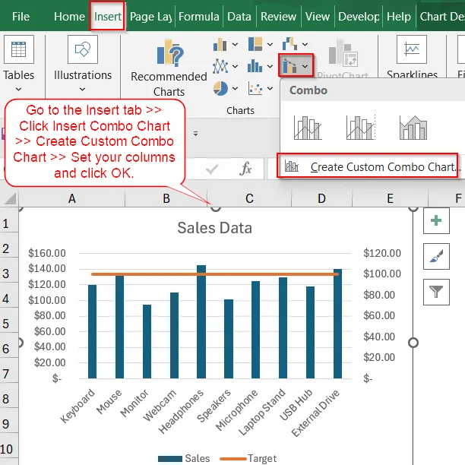Image resolution: width=465 pixels, height=465 pixels.
Task: Switch to the Review tab
Action: pyautogui.click(x=278, y=17)
